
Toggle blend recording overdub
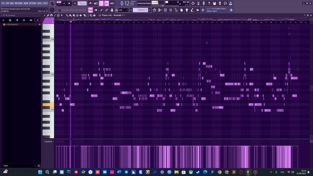(107, 3)
